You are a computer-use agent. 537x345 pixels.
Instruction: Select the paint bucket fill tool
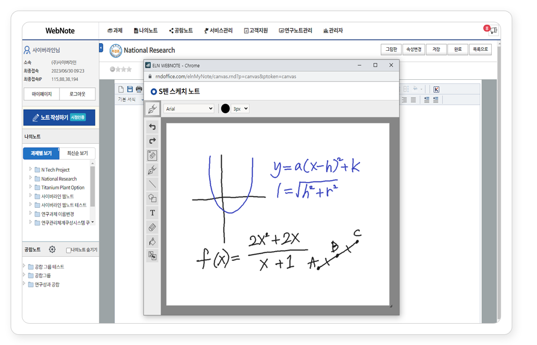coord(152,241)
